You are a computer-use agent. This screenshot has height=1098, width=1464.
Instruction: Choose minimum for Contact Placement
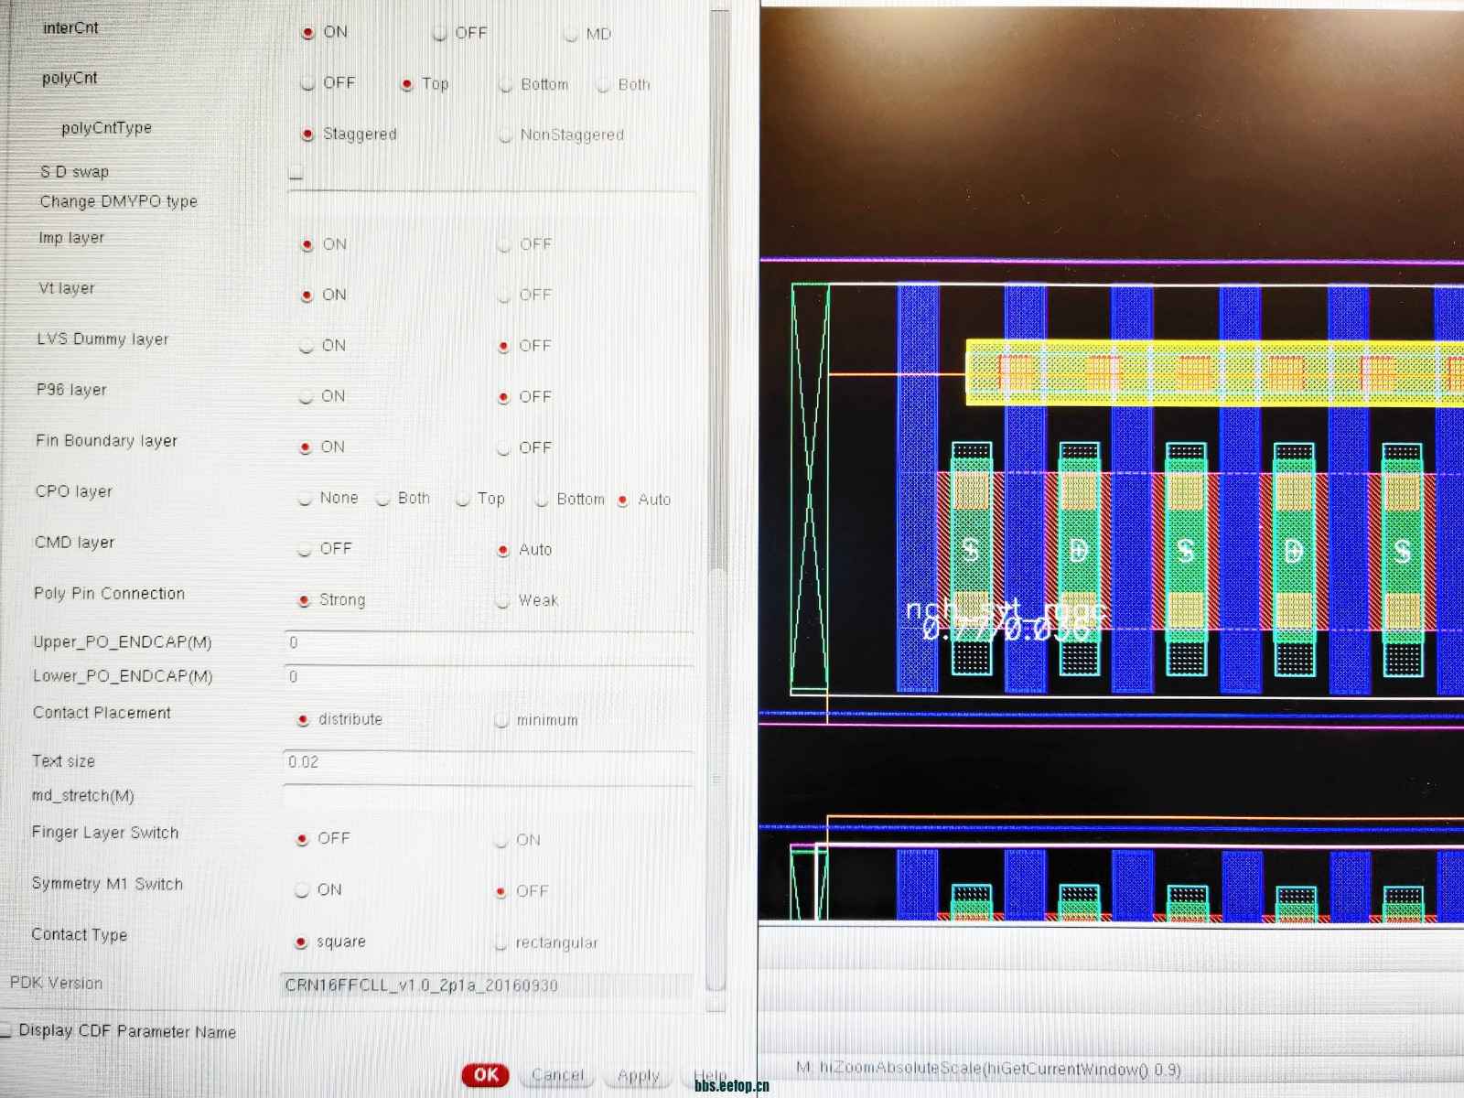tap(501, 721)
